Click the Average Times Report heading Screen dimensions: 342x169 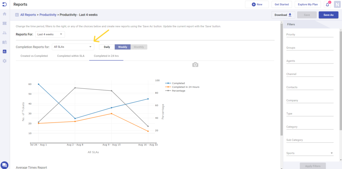tap(31, 167)
